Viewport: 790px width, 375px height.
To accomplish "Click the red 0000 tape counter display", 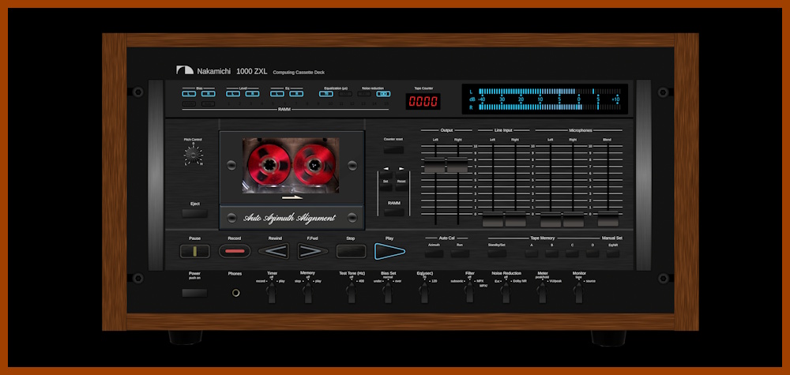I will [x=423, y=101].
